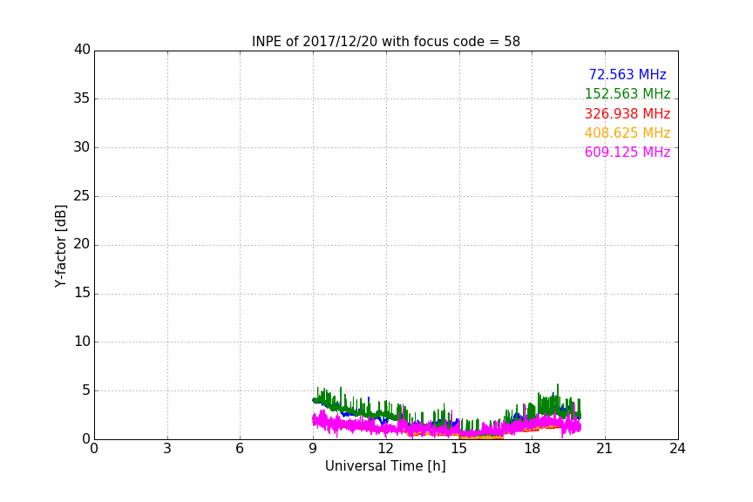Click the x-axis tick label 21

point(605,449)
